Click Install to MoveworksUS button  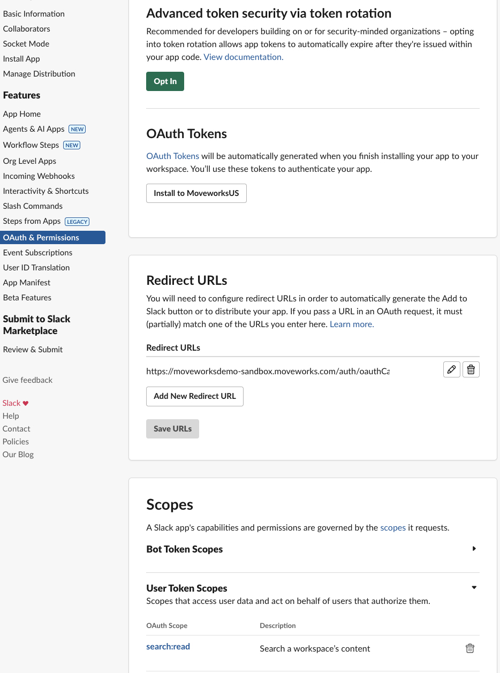pyautogui.click(x=196, y=193)
